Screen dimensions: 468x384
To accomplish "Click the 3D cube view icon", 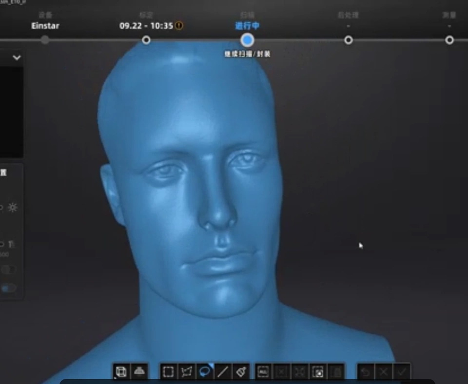I will (121, 372).
